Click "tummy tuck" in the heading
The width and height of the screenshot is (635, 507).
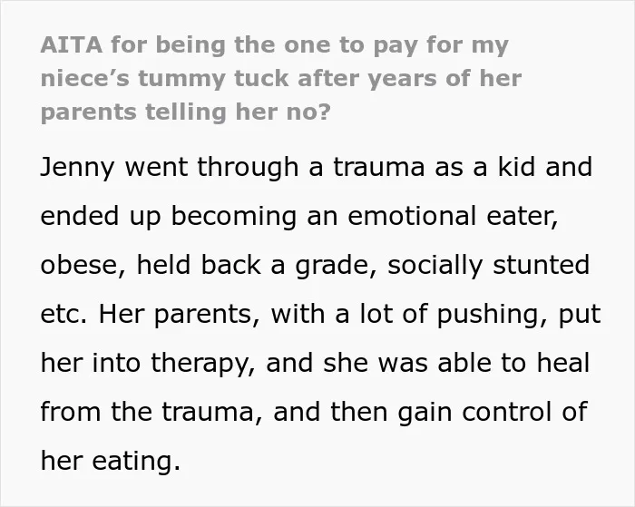pyautogui.click(x=213, y=79)
